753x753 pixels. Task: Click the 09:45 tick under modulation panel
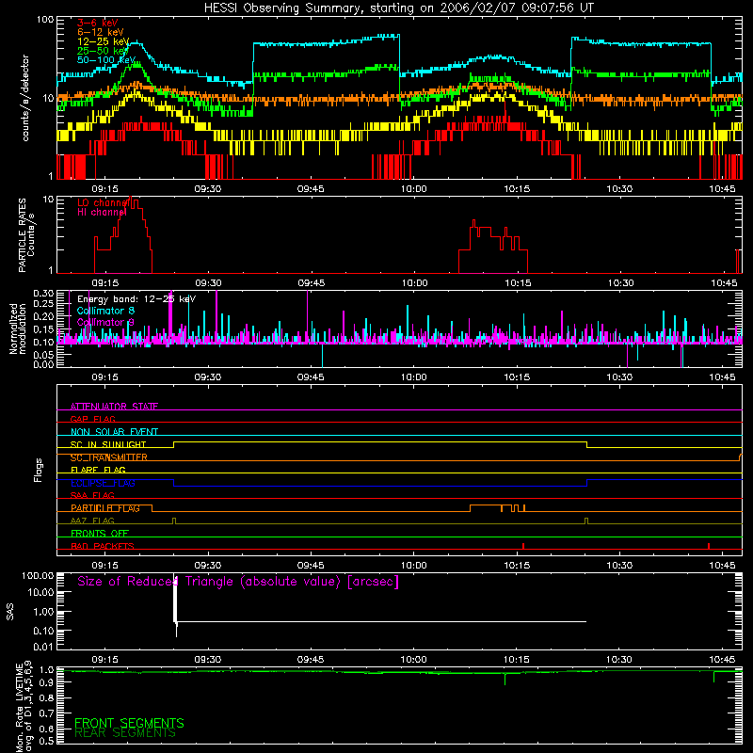[x=311, y=377]
